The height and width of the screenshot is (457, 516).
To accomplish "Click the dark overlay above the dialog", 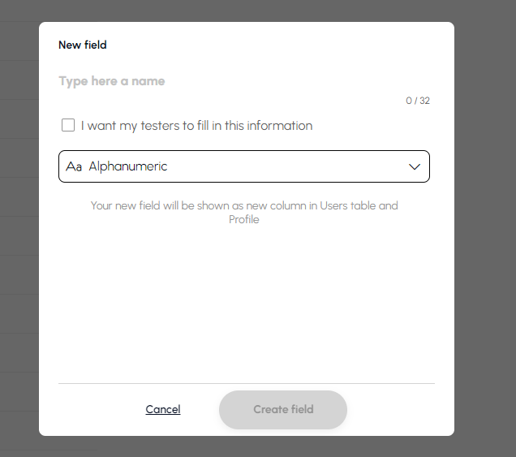I will coord(243,10).
